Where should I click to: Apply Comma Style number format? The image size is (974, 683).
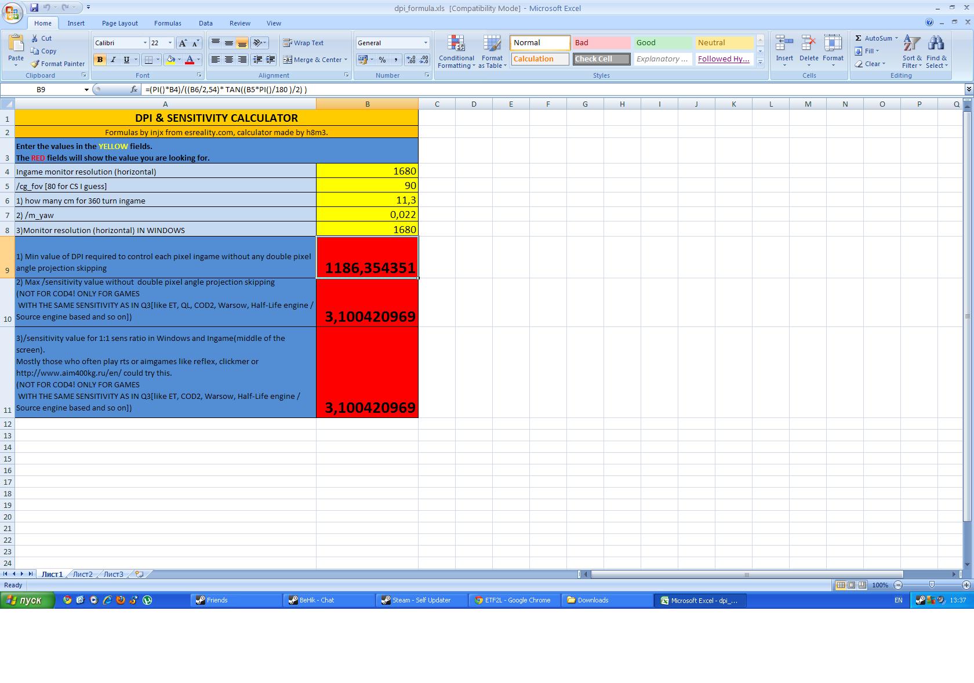(x=395, y=60)
